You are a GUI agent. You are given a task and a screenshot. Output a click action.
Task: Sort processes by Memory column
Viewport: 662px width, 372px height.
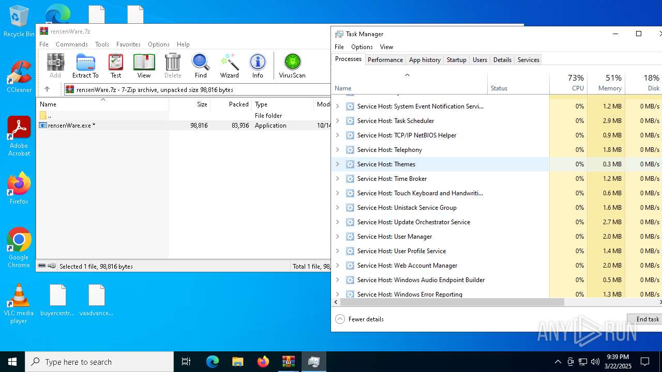[606, 83]
